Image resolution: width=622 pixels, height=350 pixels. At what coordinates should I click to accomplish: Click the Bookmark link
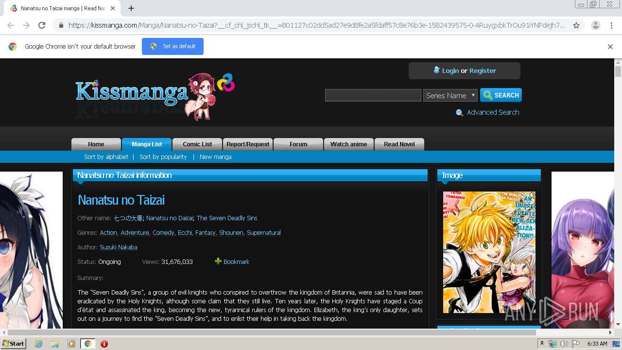click(236, 262)
